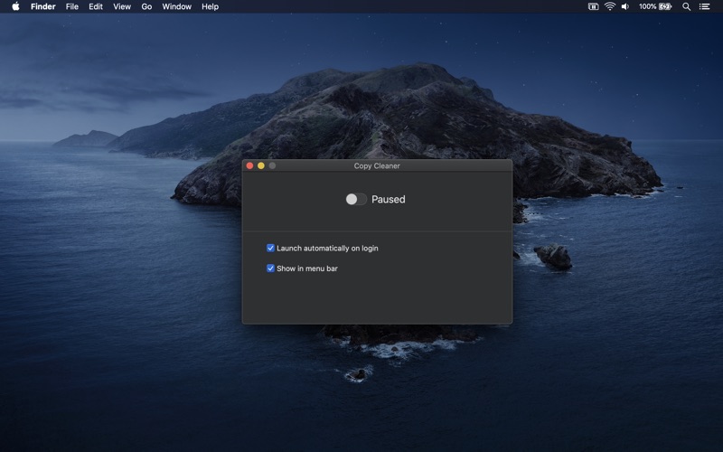
Task: Click the battery status icon
Action: (665, 6)
